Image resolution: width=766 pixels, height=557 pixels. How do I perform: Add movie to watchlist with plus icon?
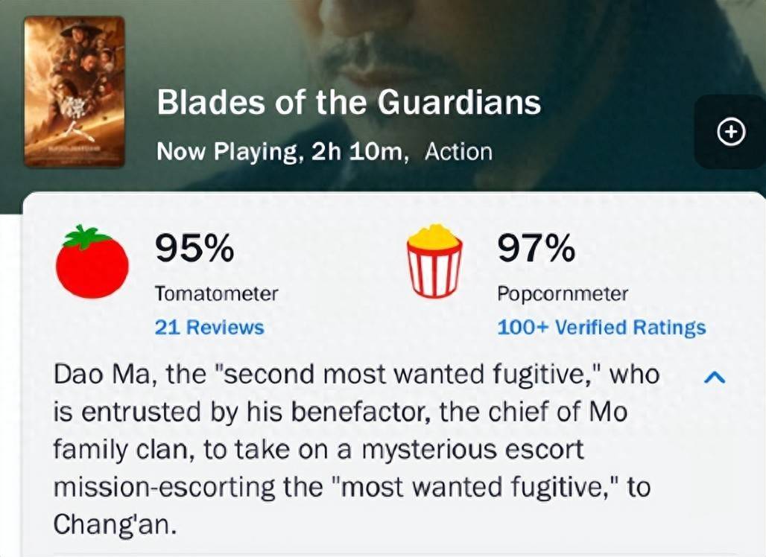tap(730, 133)
